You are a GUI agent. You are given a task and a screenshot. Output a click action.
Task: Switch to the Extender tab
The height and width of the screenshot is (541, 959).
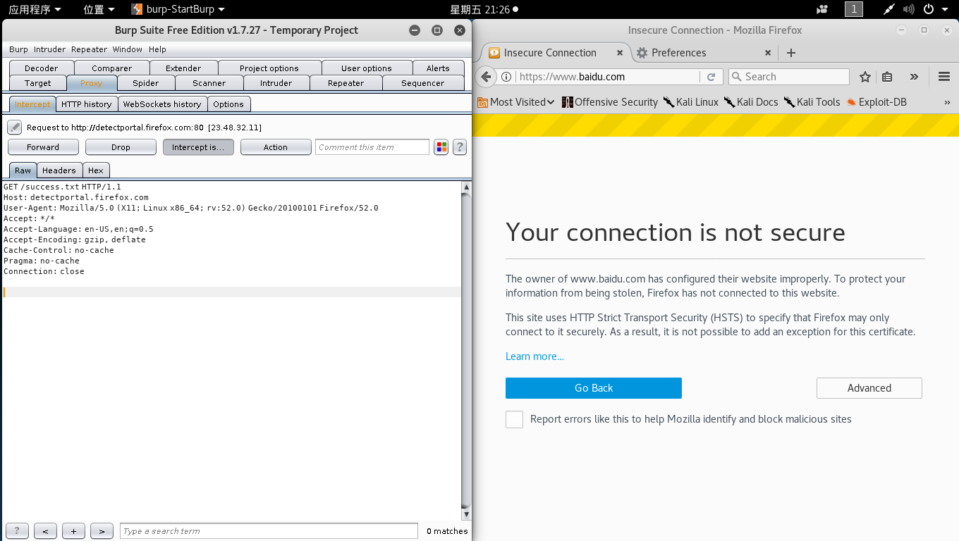183,68
